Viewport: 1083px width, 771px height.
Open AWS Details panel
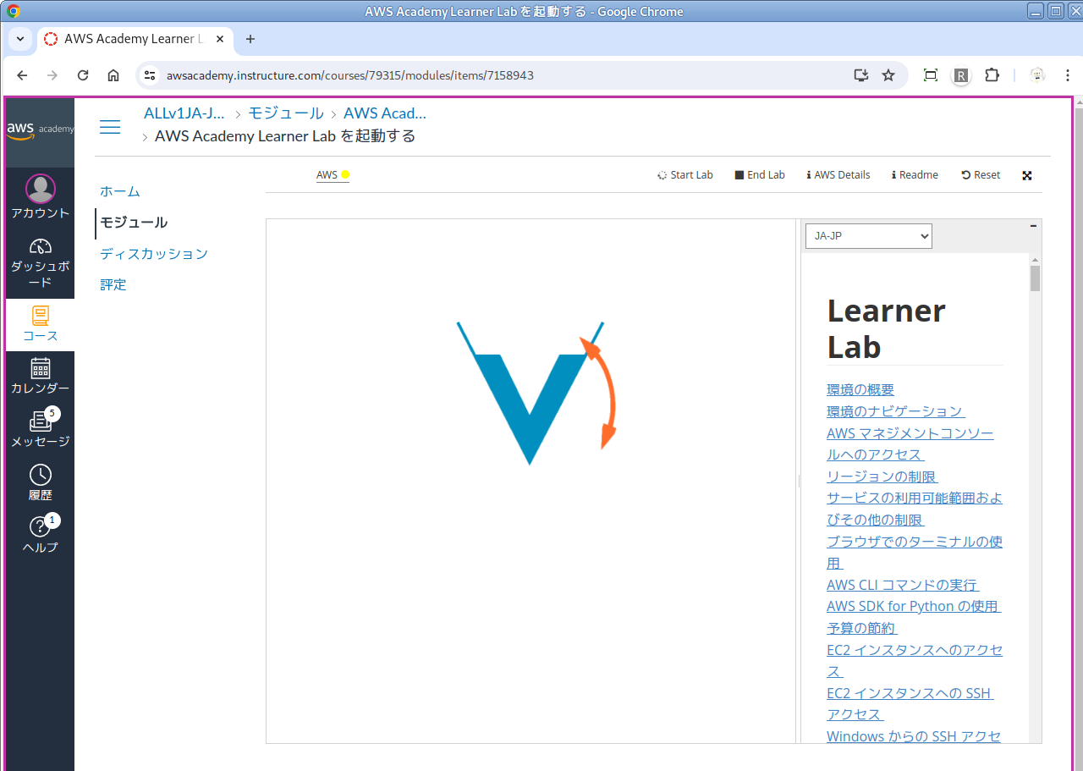click(x=838, y=175)
